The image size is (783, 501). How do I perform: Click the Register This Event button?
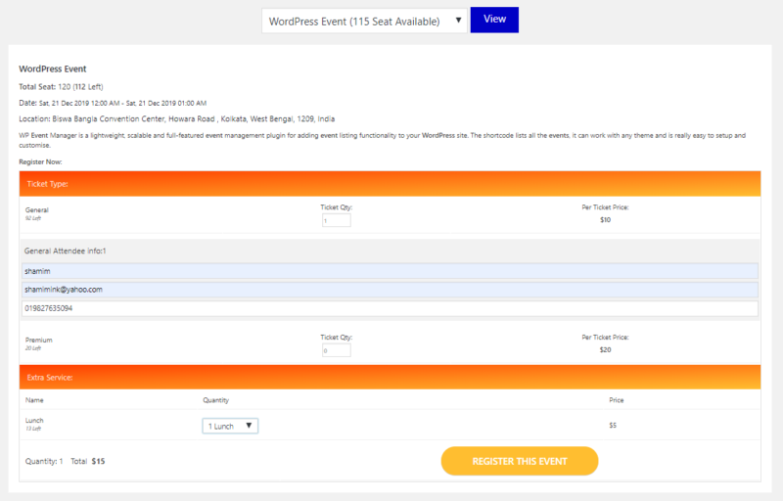point(520,461)
